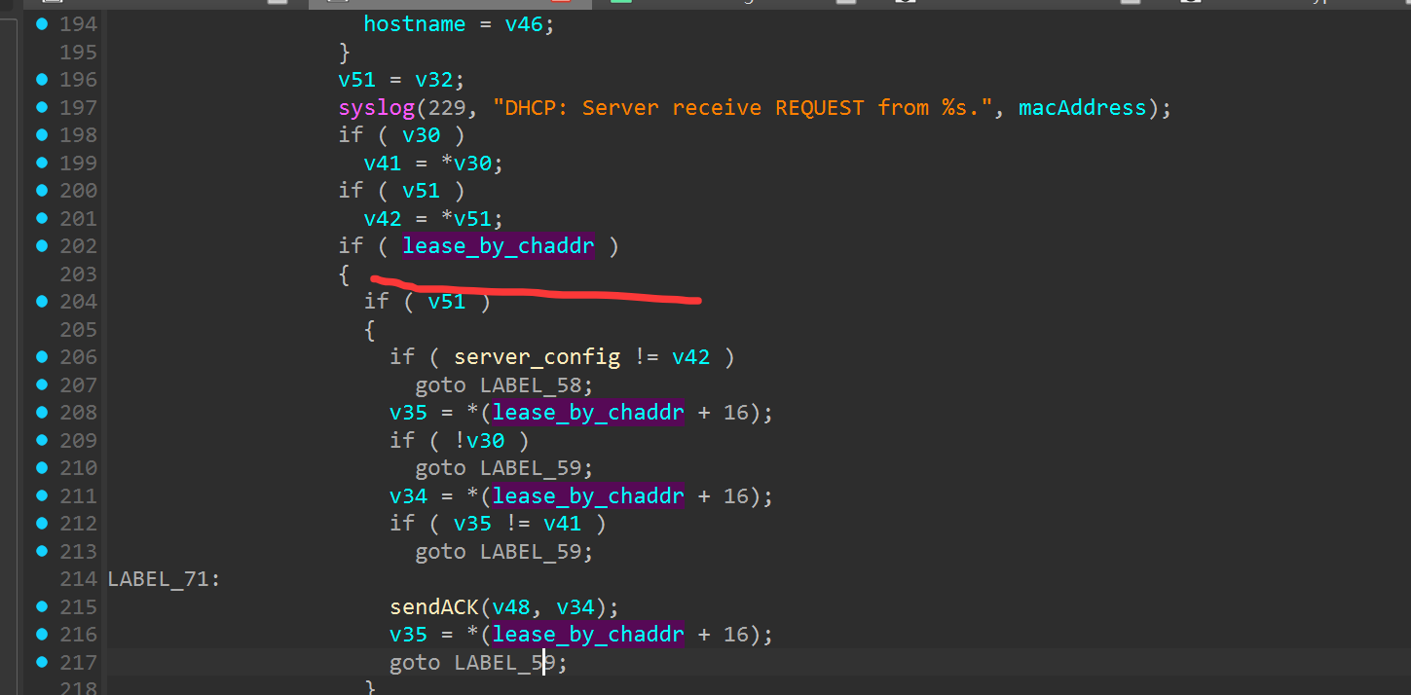
Task: Select v41 on line 212
Action: [x=563, y=524]
